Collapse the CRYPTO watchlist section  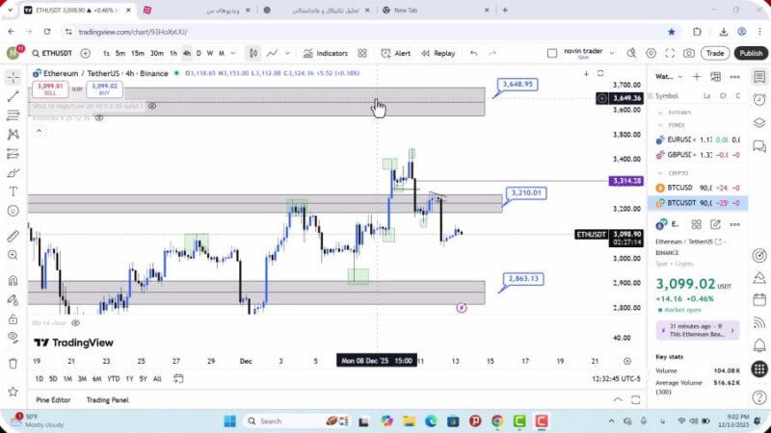(660, 173)
